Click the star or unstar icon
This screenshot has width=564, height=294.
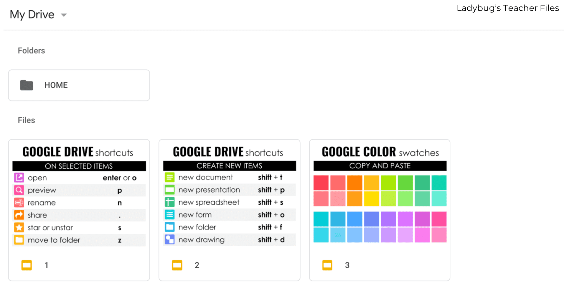pos(19,227)
